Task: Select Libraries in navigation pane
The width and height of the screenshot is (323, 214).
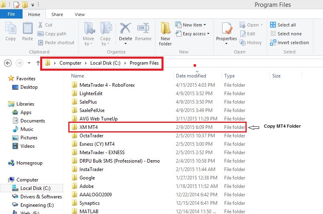Action: coord(21,104)
